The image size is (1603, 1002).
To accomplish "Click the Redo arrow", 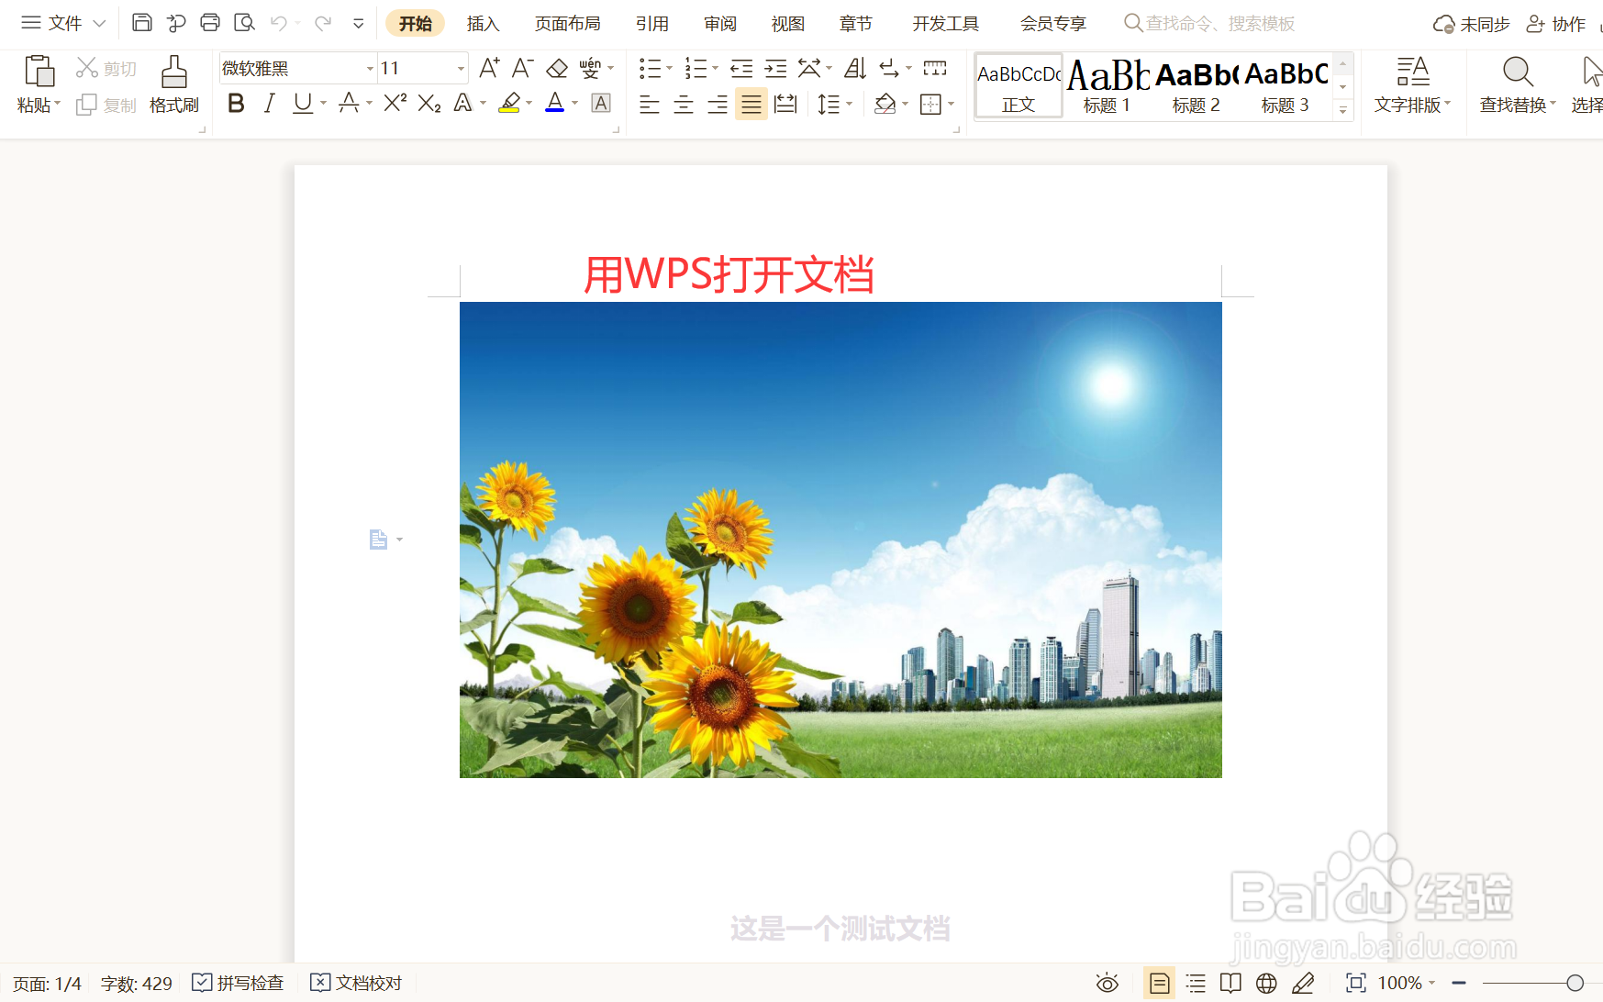I will tap(322, 23).
